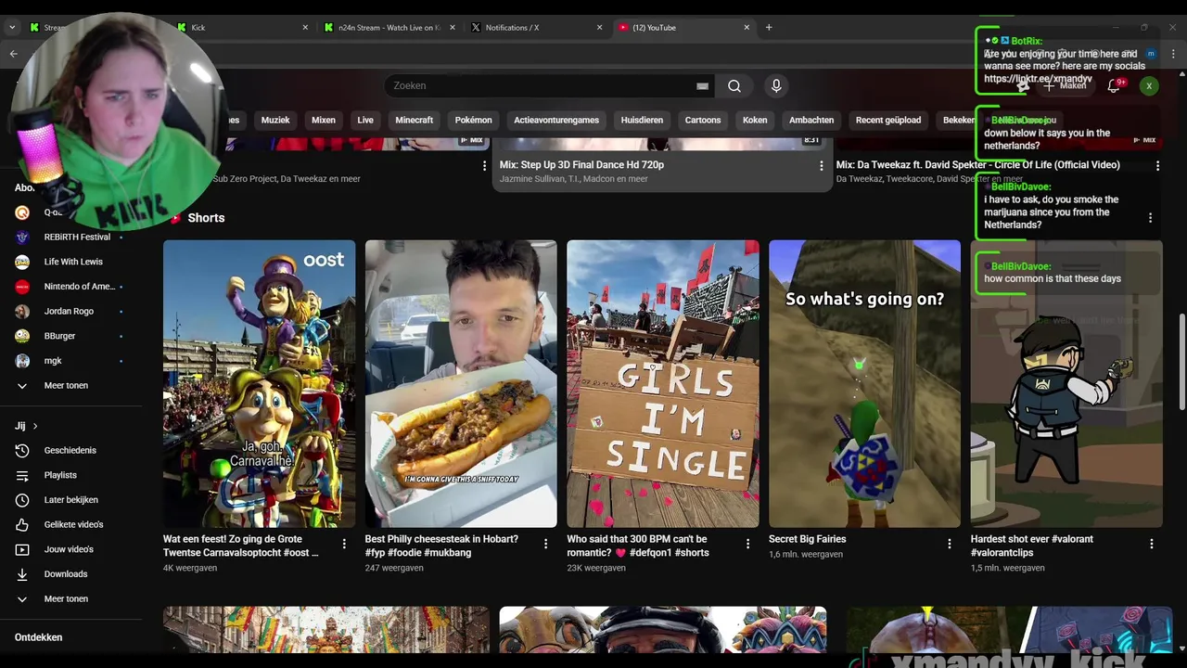This screenshot has width=1187, height=668.
Task: Select the Recent geüpload filter chip
Action: point(888,120)
